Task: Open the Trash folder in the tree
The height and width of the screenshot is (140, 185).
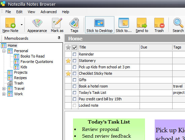Action: pos(18,83)
